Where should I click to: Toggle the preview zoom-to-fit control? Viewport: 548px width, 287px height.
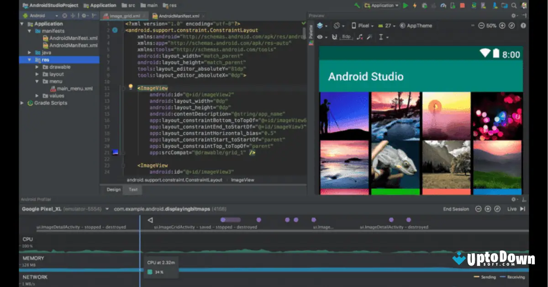point(511,26)
